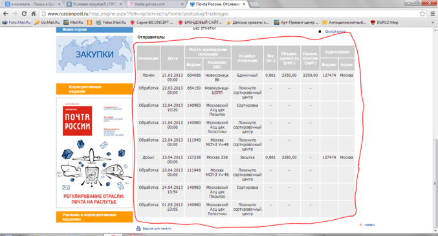Follow the наверх link
Image resolution: width=438 pixels, height=236 pixels.
(369, 224)
